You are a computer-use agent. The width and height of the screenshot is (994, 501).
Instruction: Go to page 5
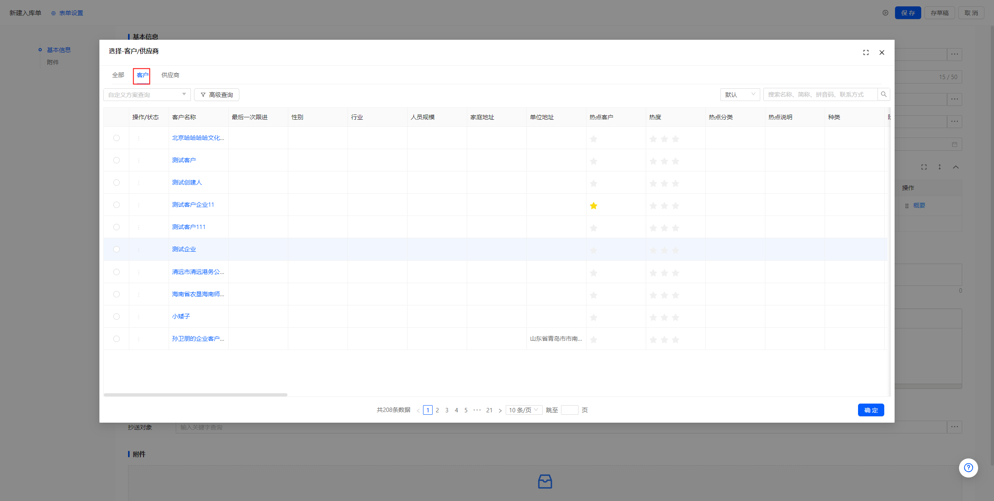tap(466, 410)
